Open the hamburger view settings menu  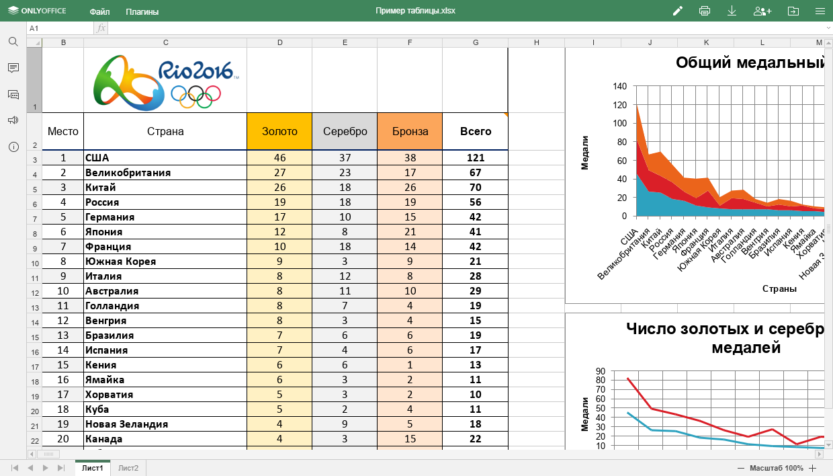820,11
